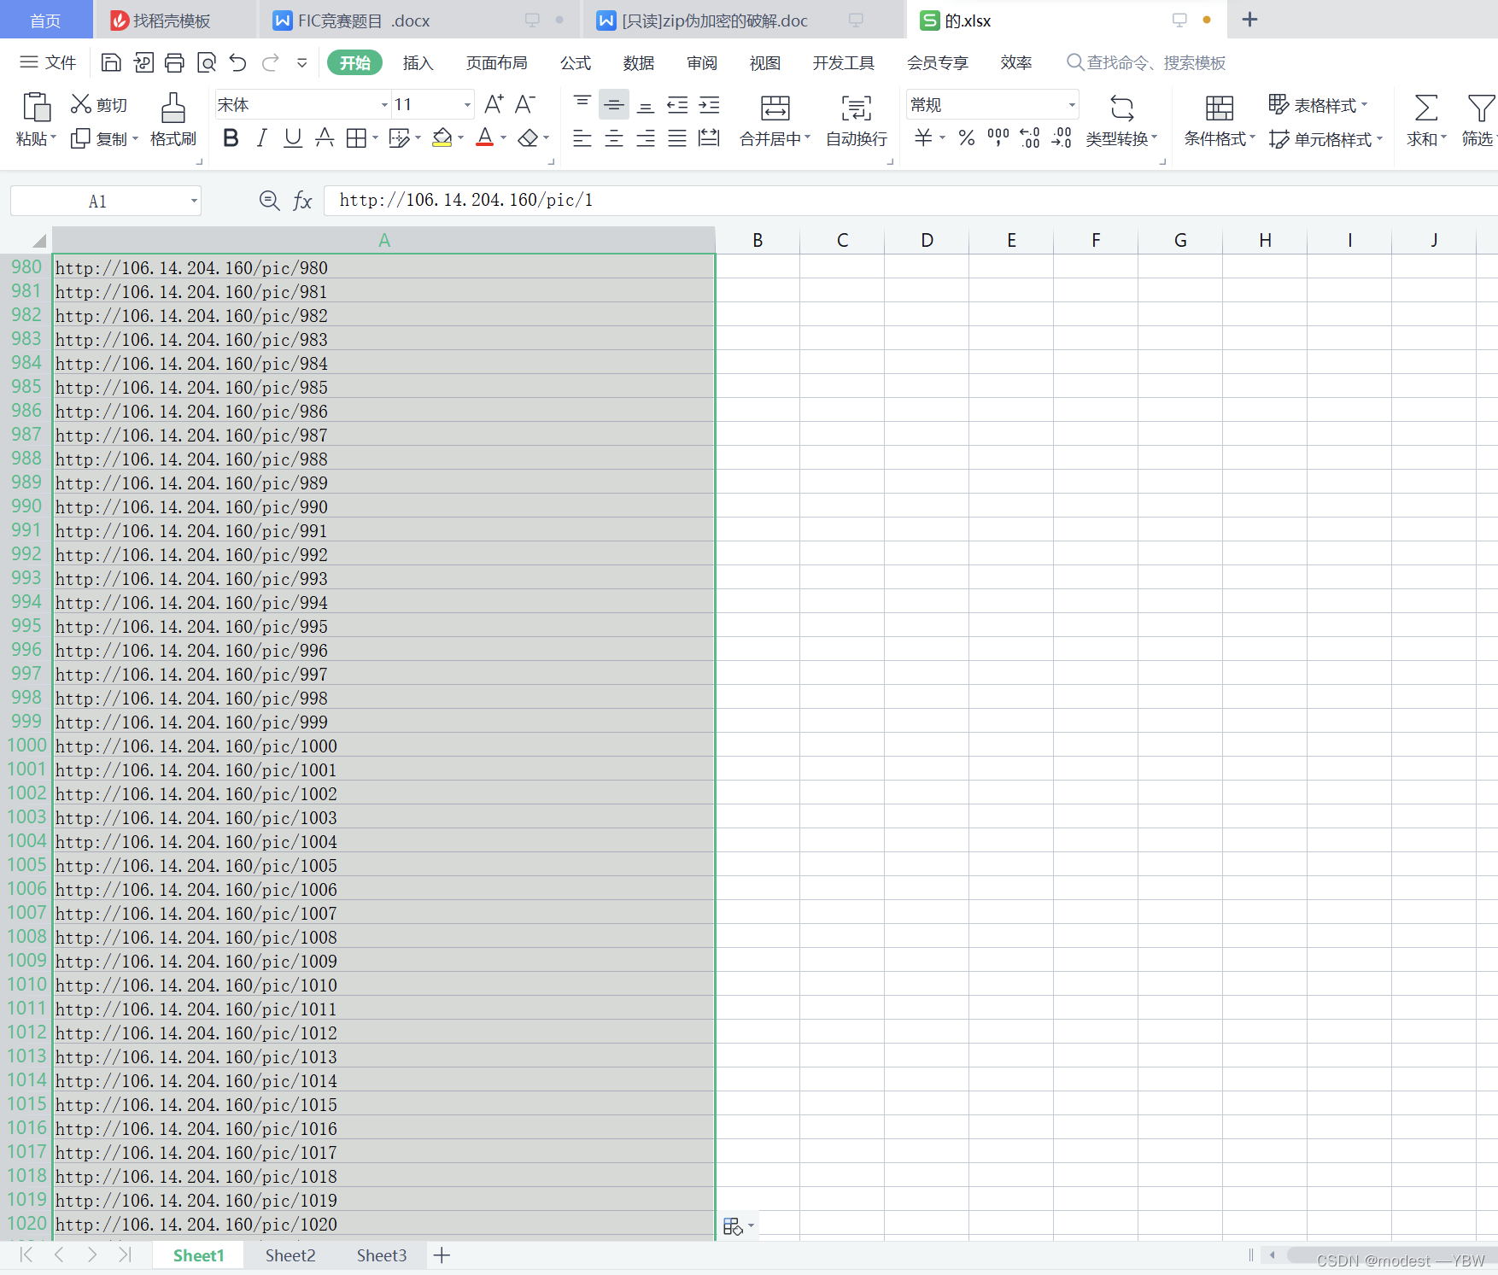Switch to Sheet2 tab
This screenshot has width=1498, height=1275.
290,1255
